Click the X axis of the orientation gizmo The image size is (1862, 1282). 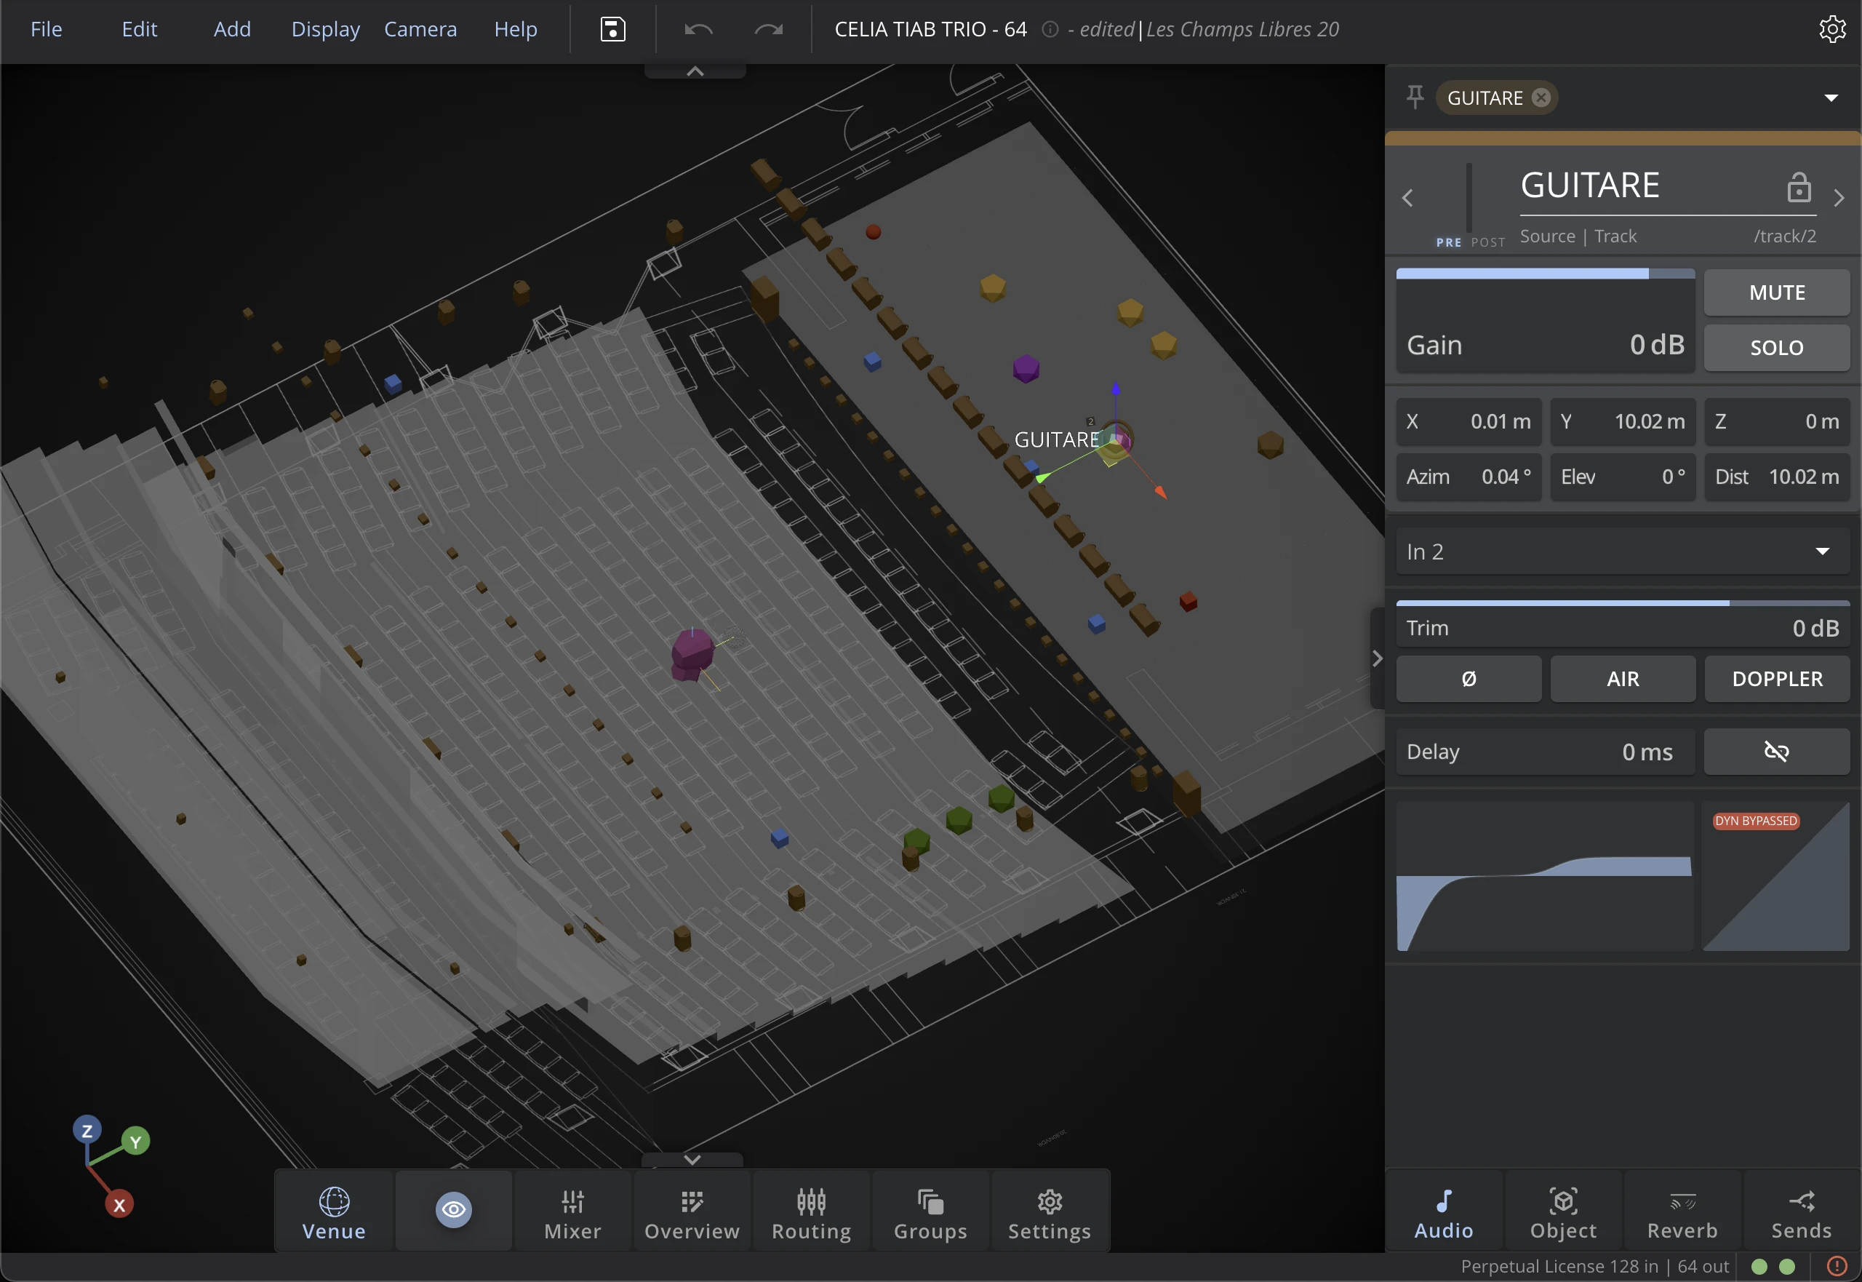pos(119,1204)
